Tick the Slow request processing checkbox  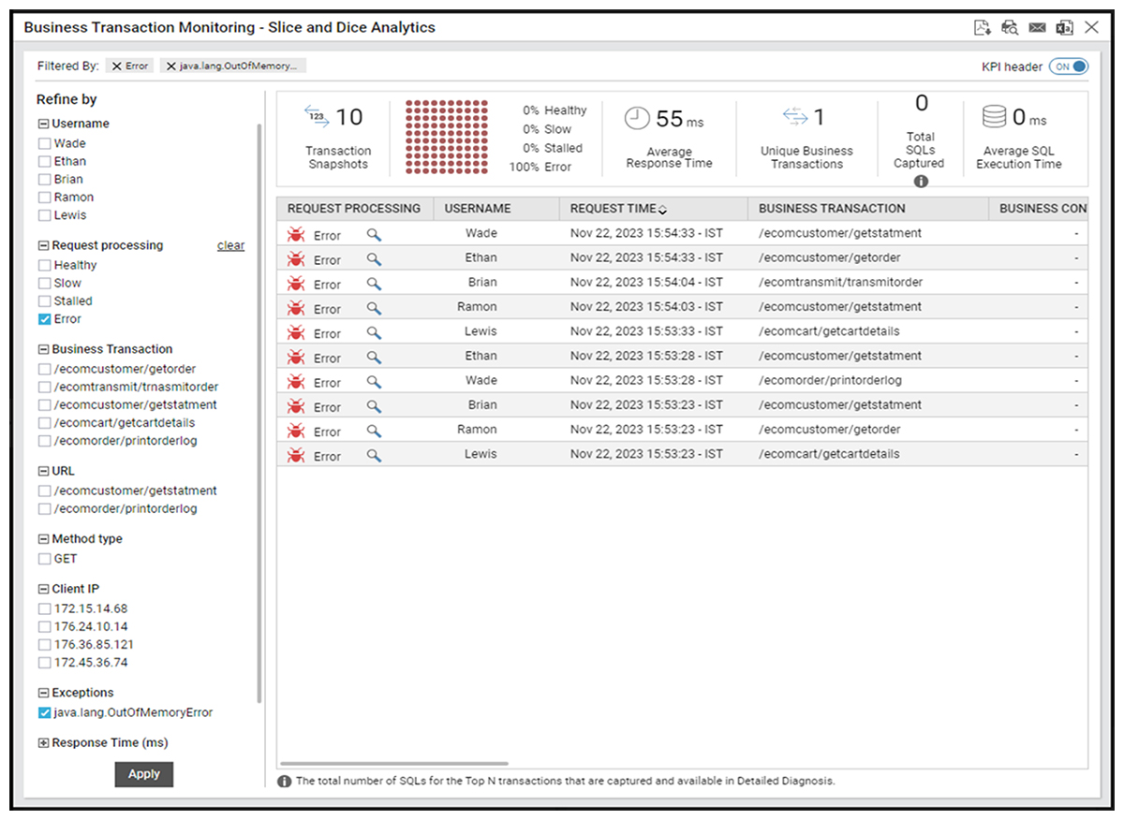(x=44, y=284)
